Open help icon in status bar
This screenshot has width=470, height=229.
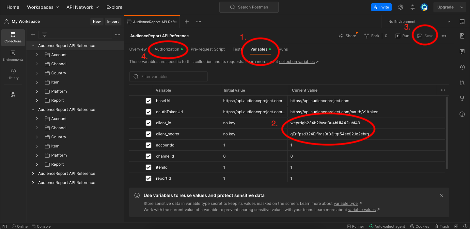click(x=465, y=226)
